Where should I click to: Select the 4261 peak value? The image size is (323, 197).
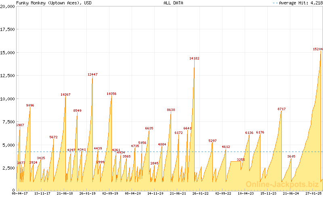(116, 150)
